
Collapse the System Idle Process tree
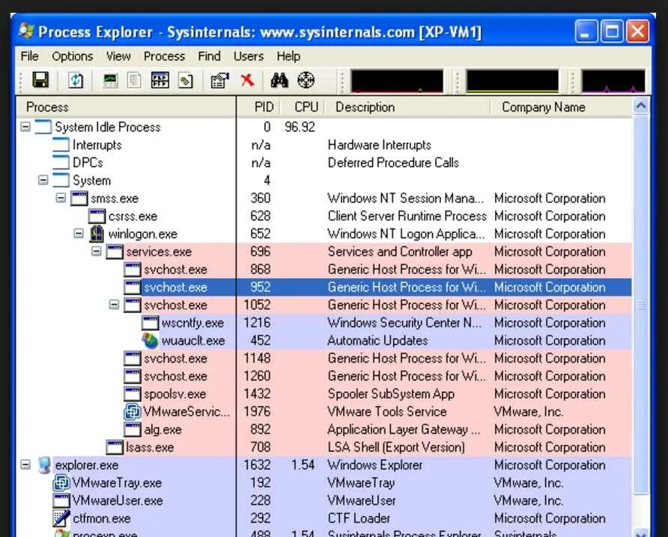pos(25,127)
